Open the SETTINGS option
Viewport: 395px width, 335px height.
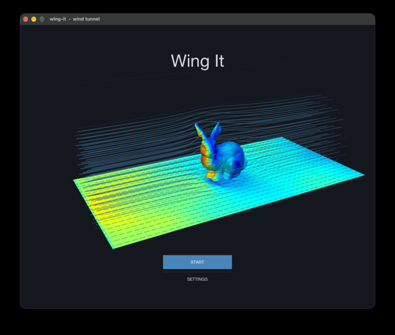tap(197, 279)
